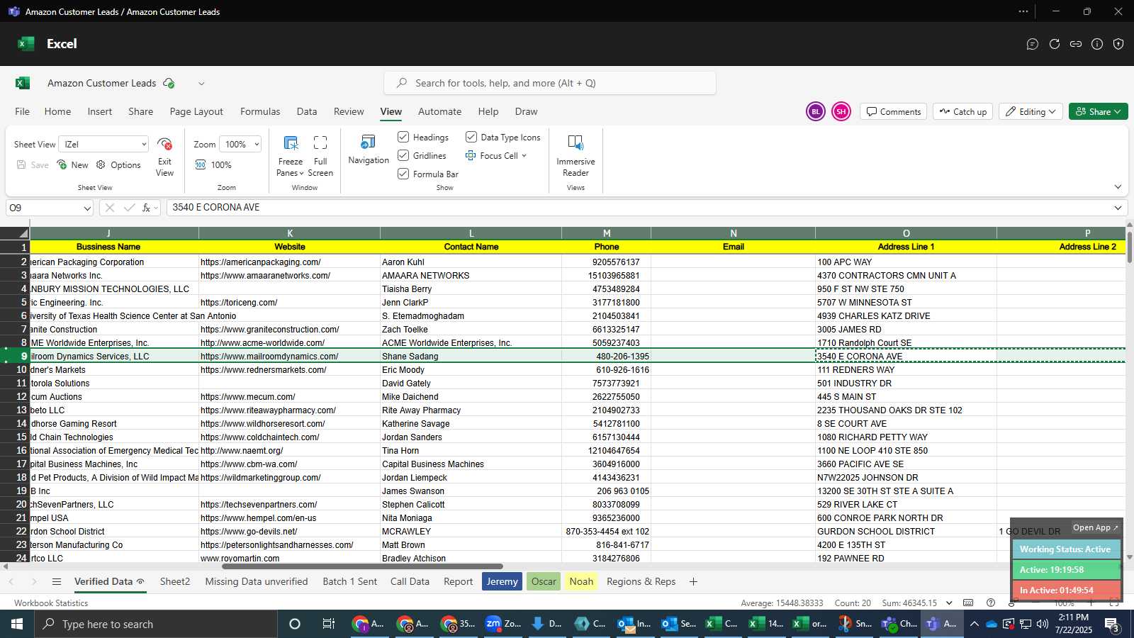Click the select-all corner of the grid
Viewport: 1134px width, 638px height.
pyautogui.click(x=15, y=233)
